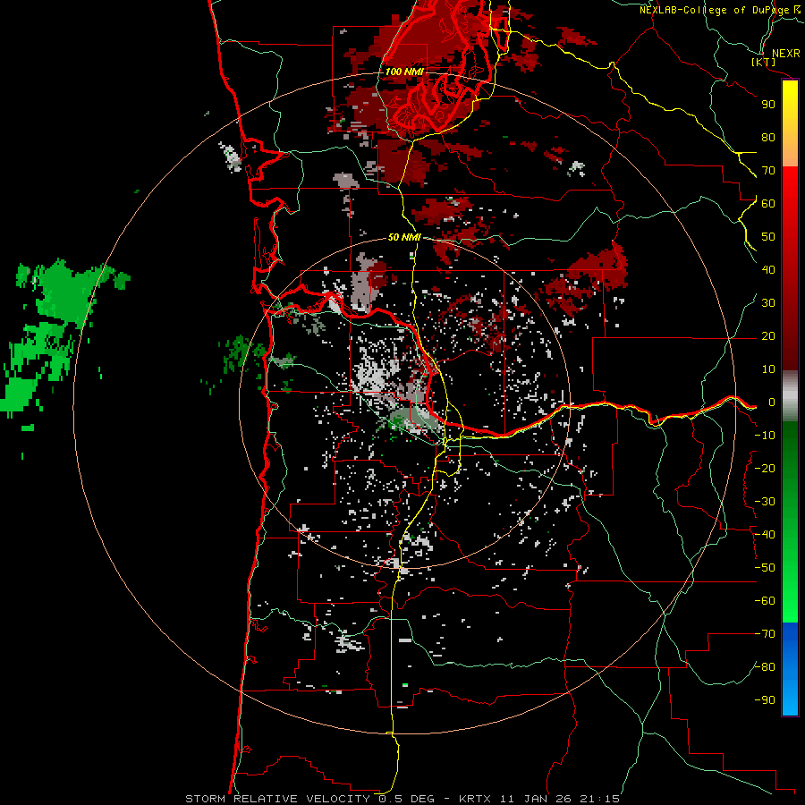Select the 30 value on the velocity scale
Screen dimensions: 805x805
point(768,303)
